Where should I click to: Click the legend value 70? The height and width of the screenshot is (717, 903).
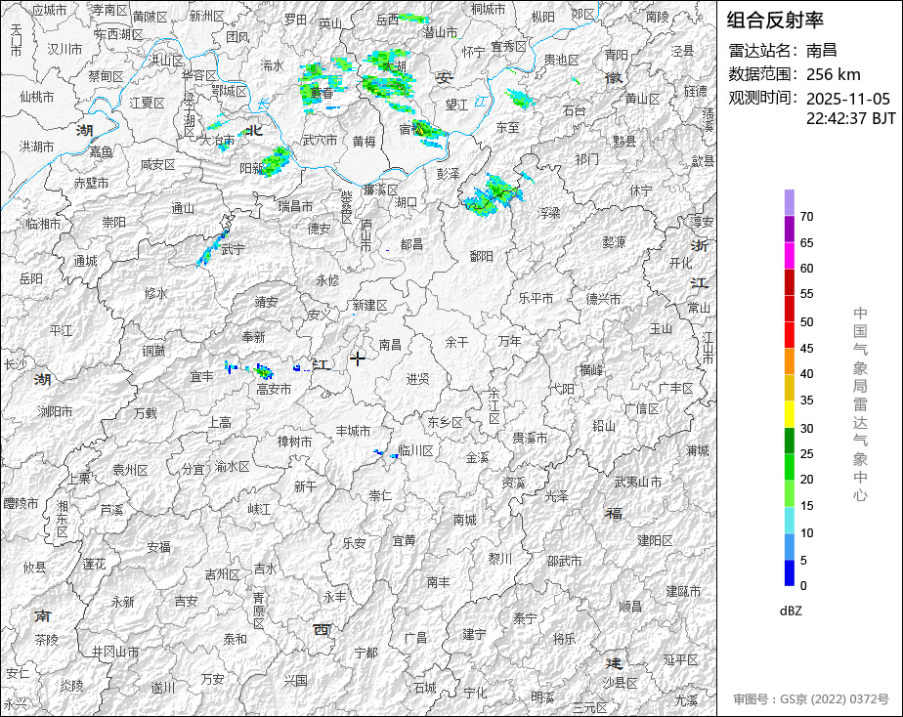tap(807, 217)
